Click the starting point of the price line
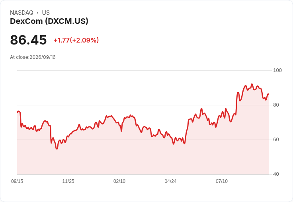 [18, 113]
